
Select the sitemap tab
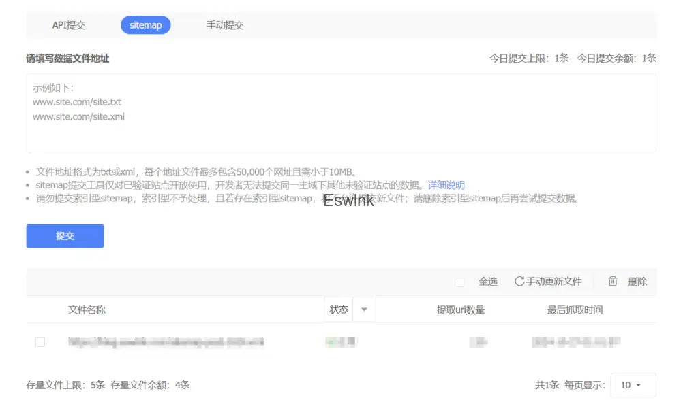(x=145, y=25)
